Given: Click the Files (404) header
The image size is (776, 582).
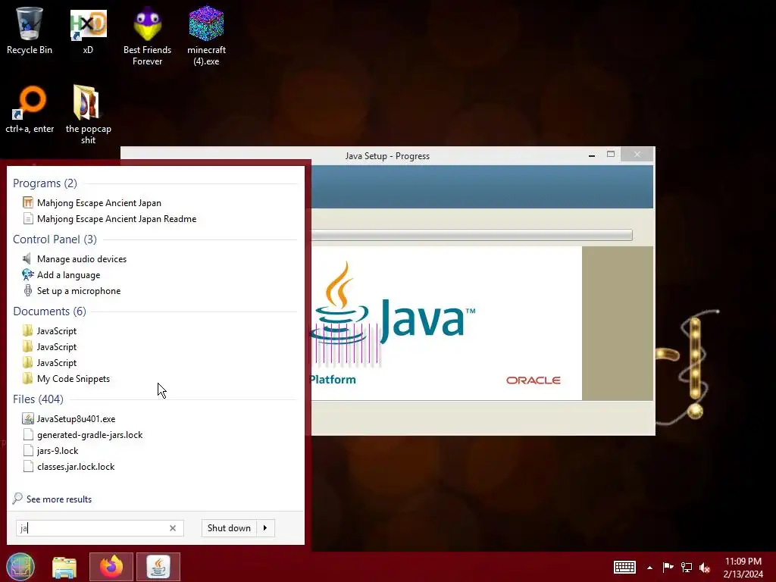Looking at the screenshot, I should [x=38, y=399].
